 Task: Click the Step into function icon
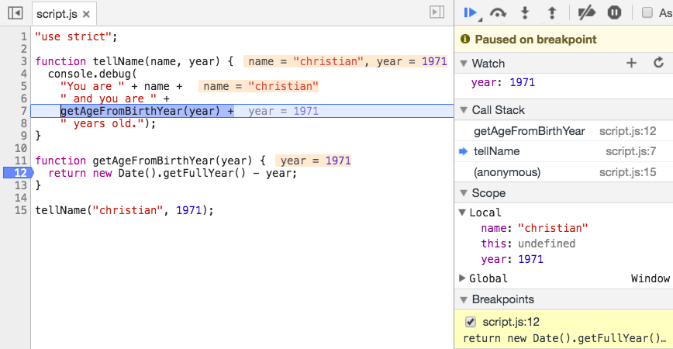[x=524, y=12]
